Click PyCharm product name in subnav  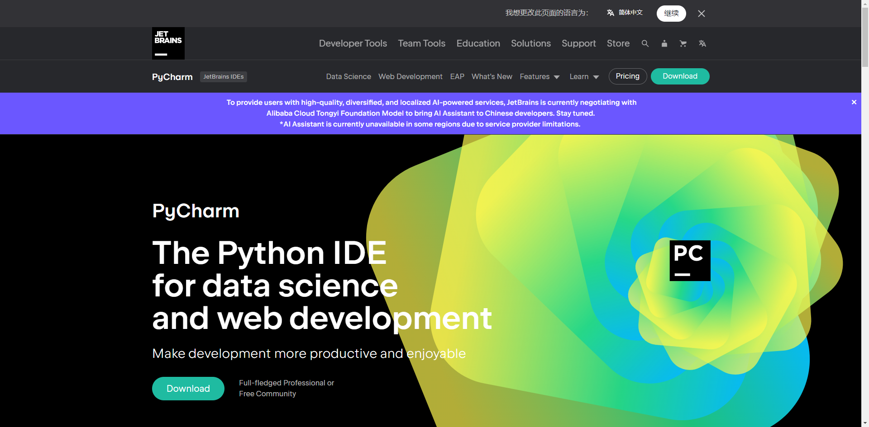pyautogui.click(x=172, y=77)
